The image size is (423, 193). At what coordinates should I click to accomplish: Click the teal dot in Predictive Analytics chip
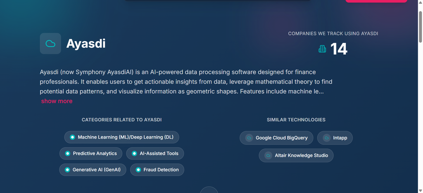67,153
